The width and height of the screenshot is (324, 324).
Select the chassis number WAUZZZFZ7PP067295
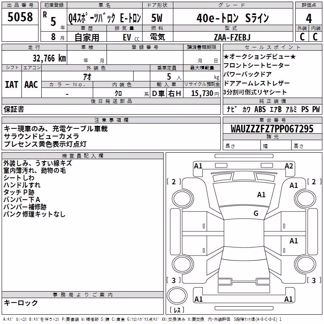pyautogui.click(x=272, y=129)
